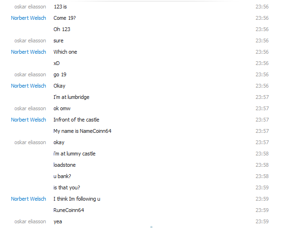This screenshot has height=228, width=283.
Task: Click oskar eliasson name beside '123 is'
Action: point(30,7)
